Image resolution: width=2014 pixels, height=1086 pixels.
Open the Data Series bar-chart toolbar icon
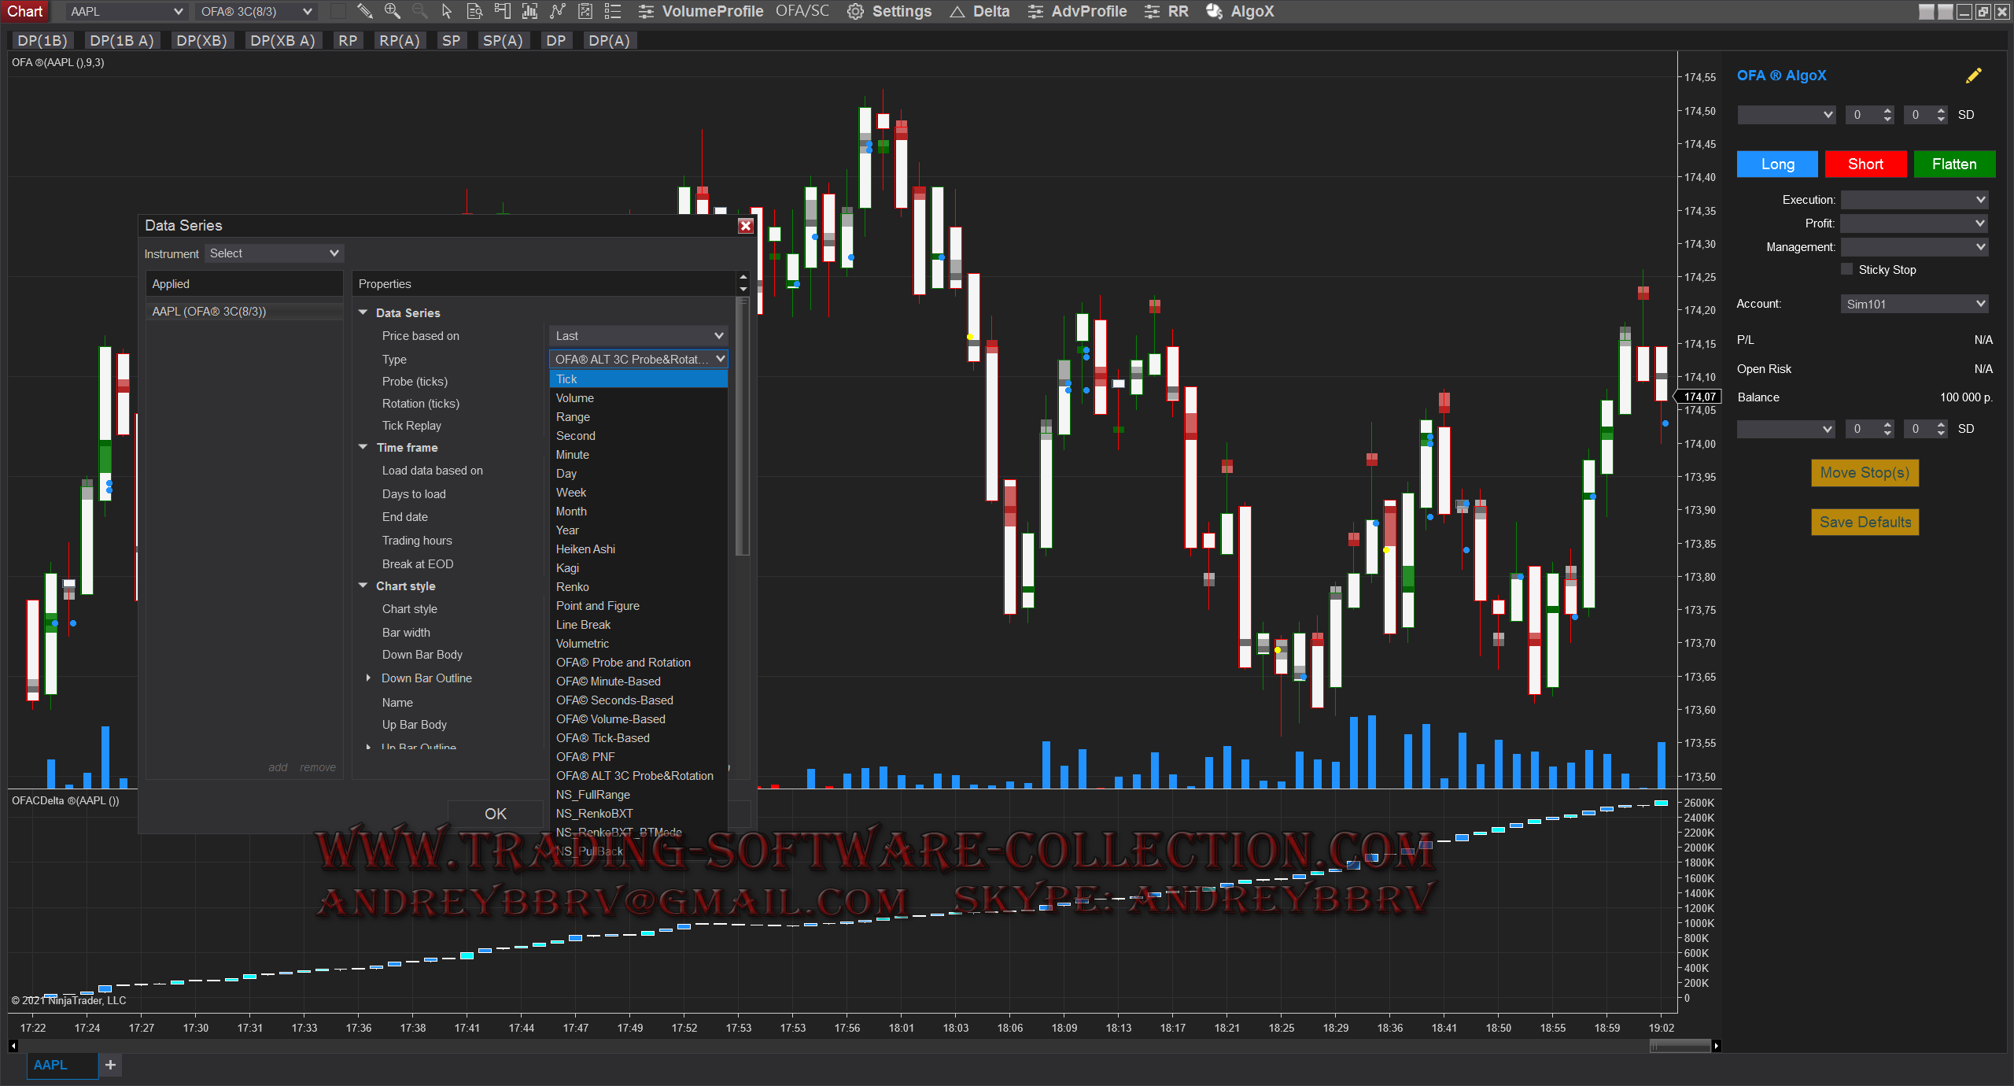click(529, 11)
